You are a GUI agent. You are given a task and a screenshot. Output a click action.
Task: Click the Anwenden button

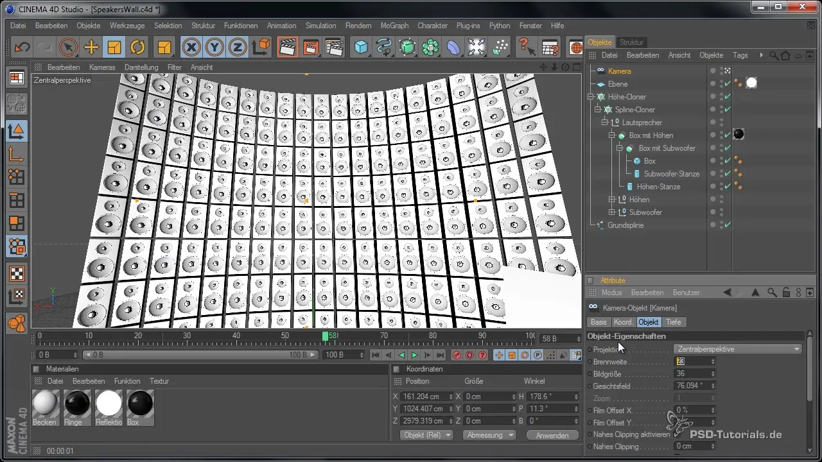point(552,435)
